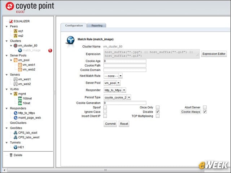Viewport: 231px width, 173px height.
Task: Collapse the Server Pools tree node
Action: click(x=6, y=56)
